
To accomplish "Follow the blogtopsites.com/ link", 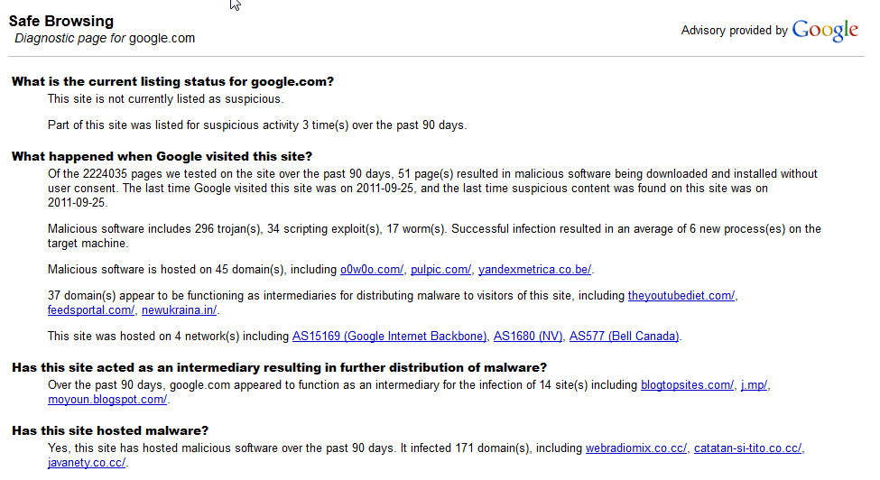I will click(687, 385).
